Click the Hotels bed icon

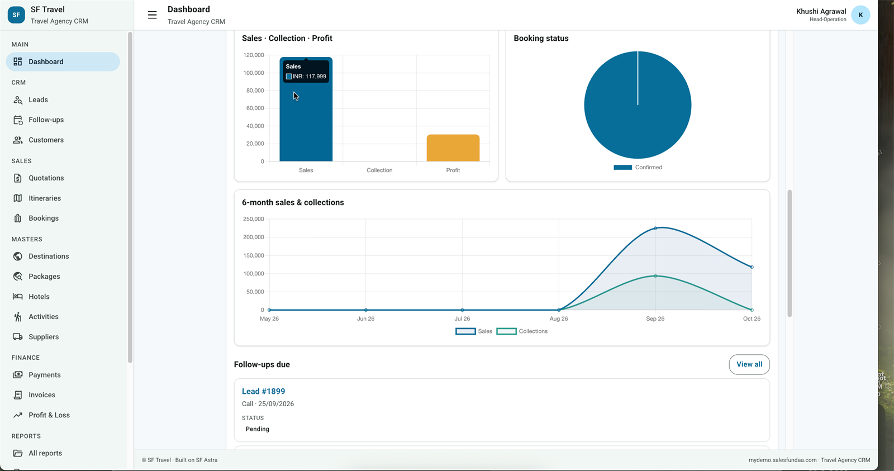(18, 297)
